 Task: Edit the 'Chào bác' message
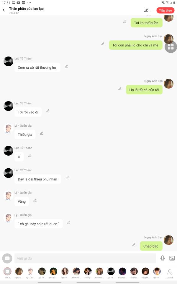(x=134, y=245)
